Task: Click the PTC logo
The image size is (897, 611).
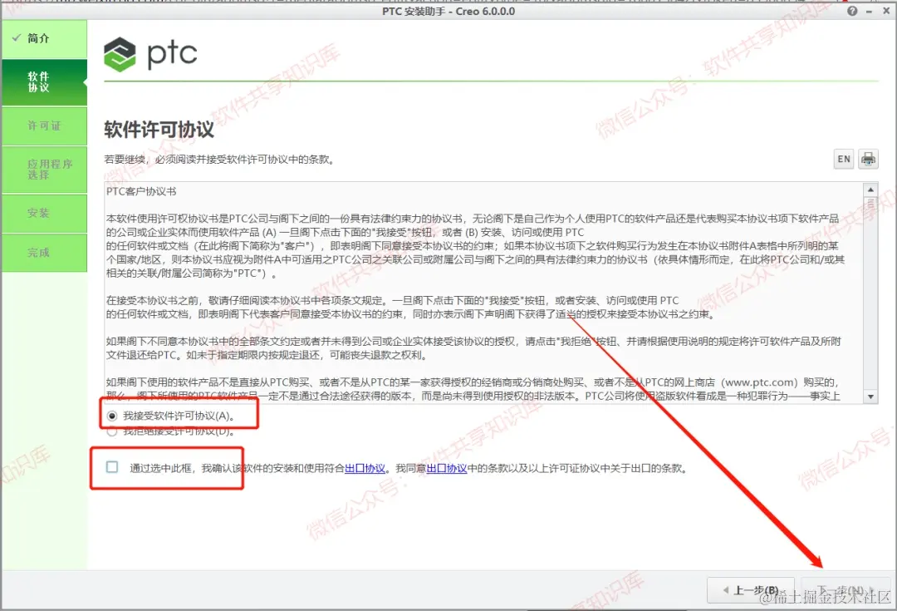Action: [150, 54]
